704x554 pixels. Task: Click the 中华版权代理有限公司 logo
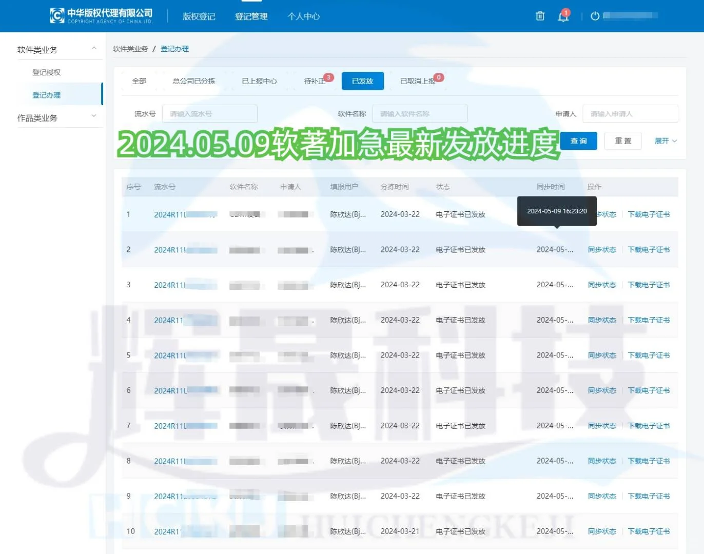[101, 15]
